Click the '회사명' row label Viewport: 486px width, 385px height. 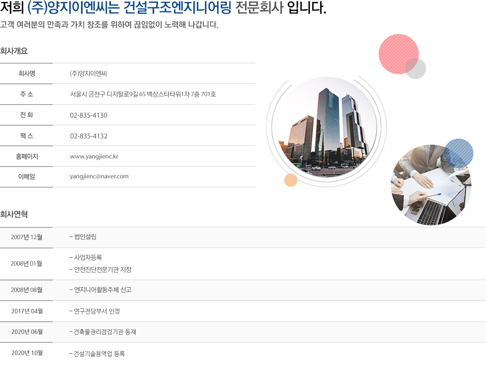click(26, 73)
